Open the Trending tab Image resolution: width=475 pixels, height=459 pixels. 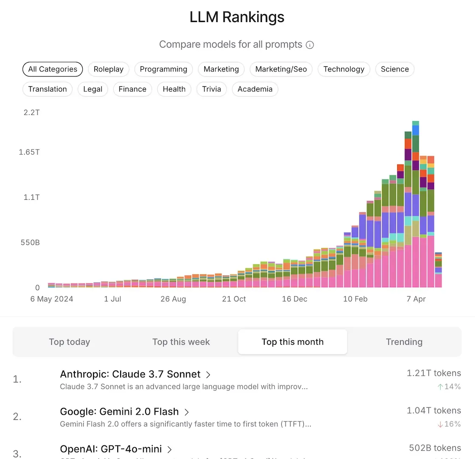pos(404,342)
